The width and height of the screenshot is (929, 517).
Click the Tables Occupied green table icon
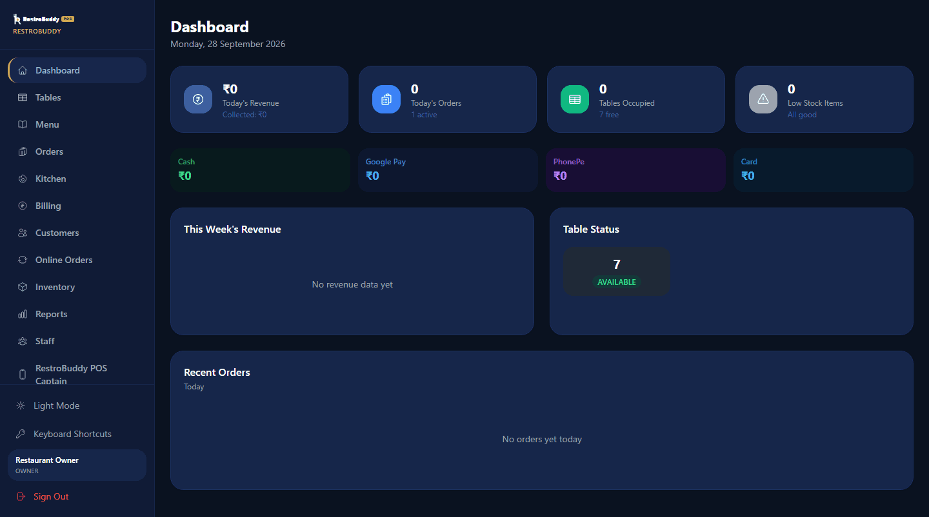click(575, 99)
